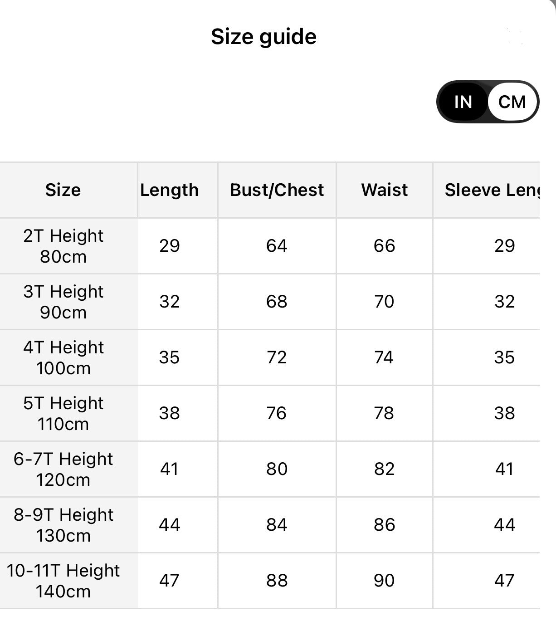Select the Size column header
This screenshot has height=621, width=556.
[x=63, y=190]
